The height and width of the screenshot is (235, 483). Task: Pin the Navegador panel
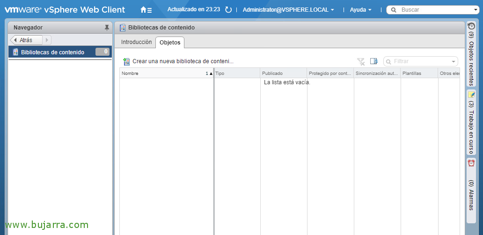[x=107, y=28]
